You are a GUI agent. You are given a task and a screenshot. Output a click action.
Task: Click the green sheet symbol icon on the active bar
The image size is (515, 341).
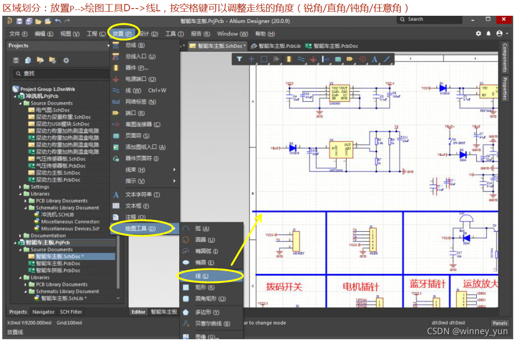(338, 59)
